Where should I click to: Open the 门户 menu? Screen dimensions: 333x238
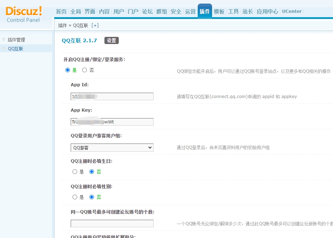(133, 11)
